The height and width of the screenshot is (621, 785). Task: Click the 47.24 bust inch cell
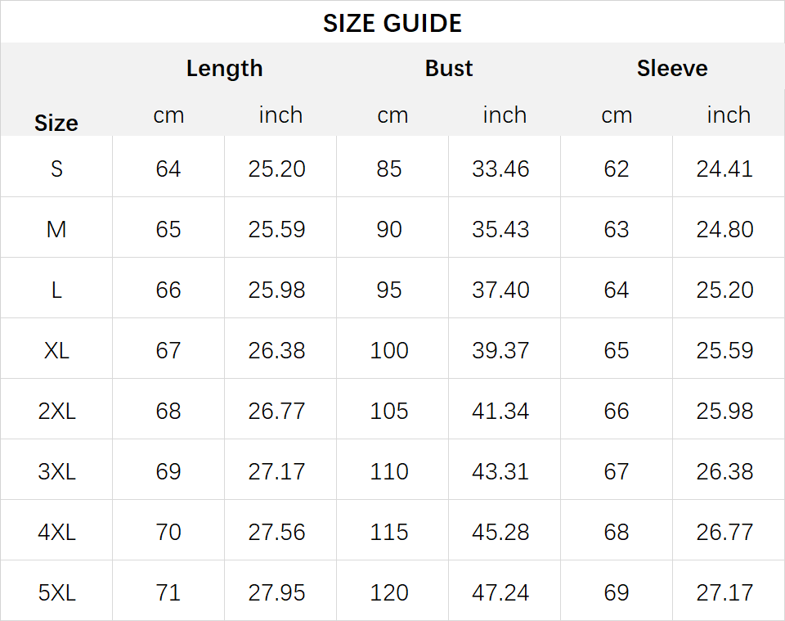click(500, 593)
